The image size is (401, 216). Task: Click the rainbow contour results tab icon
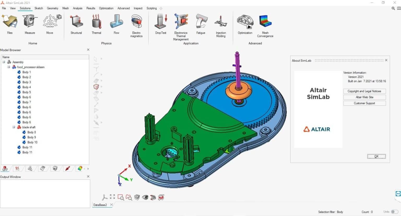(x=80, y=168)
